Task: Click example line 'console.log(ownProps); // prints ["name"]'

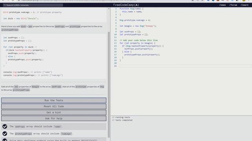Action: [x=28, y=72]
